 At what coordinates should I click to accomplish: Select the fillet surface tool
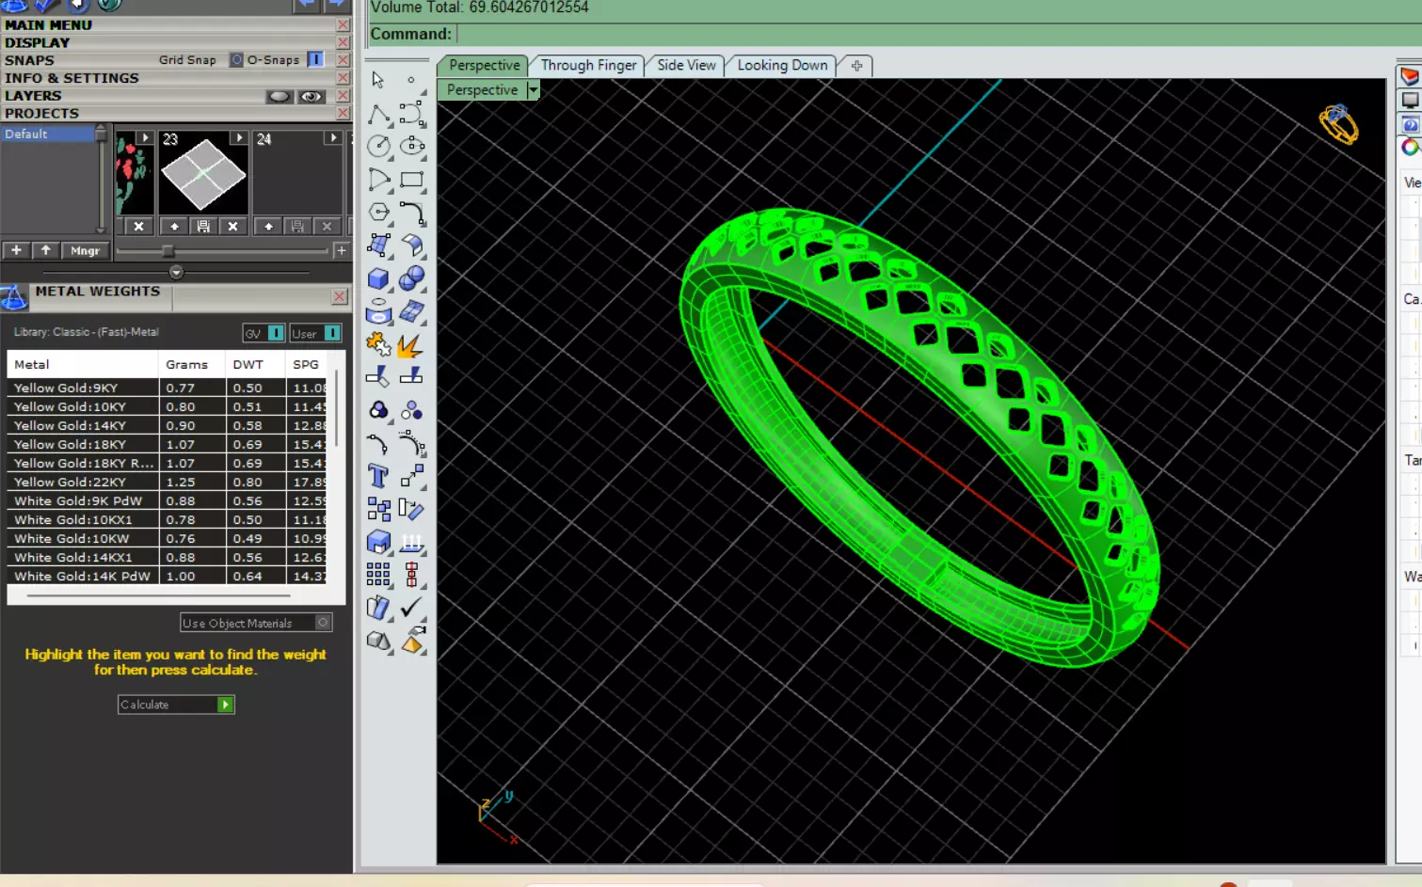tap(411, 246)
